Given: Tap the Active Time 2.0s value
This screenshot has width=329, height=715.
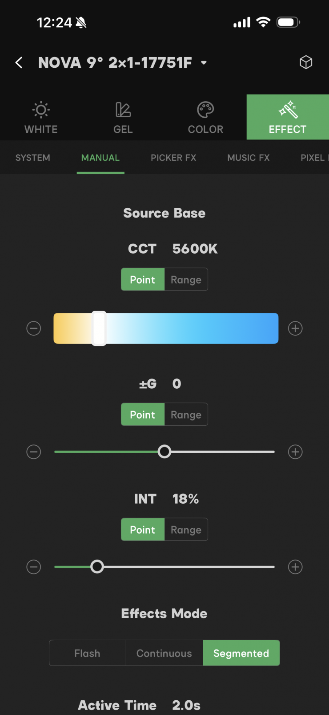Looking at the screenshot, I should tap(186, 705).
